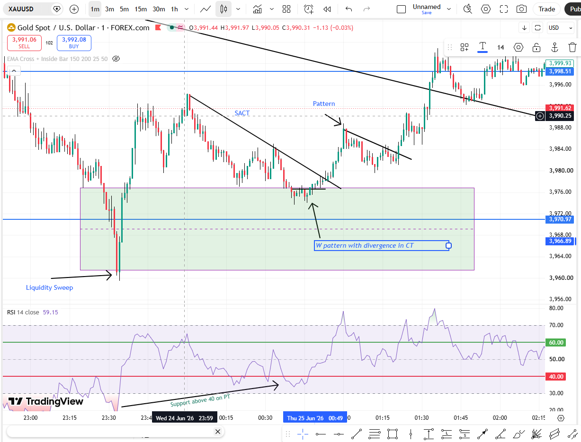Select the candlestick chart type
Viewport: 581px width, 442px height.
[x=223, y=9]
